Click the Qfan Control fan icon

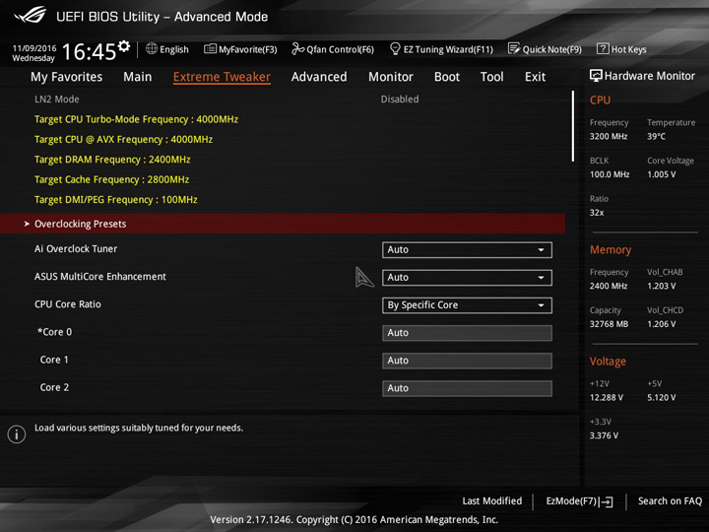[x=297, y=48]
